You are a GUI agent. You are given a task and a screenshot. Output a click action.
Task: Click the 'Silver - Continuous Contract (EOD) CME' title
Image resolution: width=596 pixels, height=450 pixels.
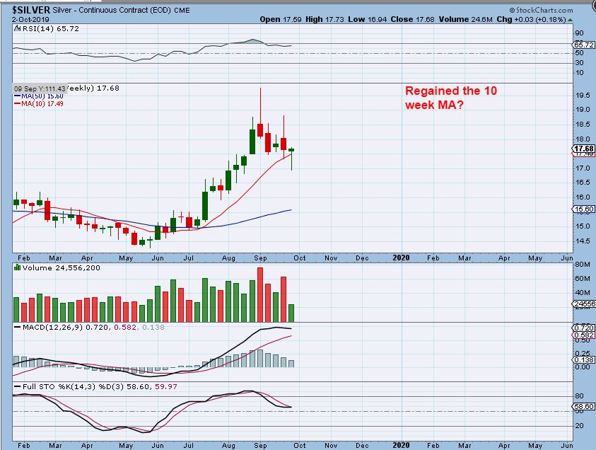click(x=122, y=11)
